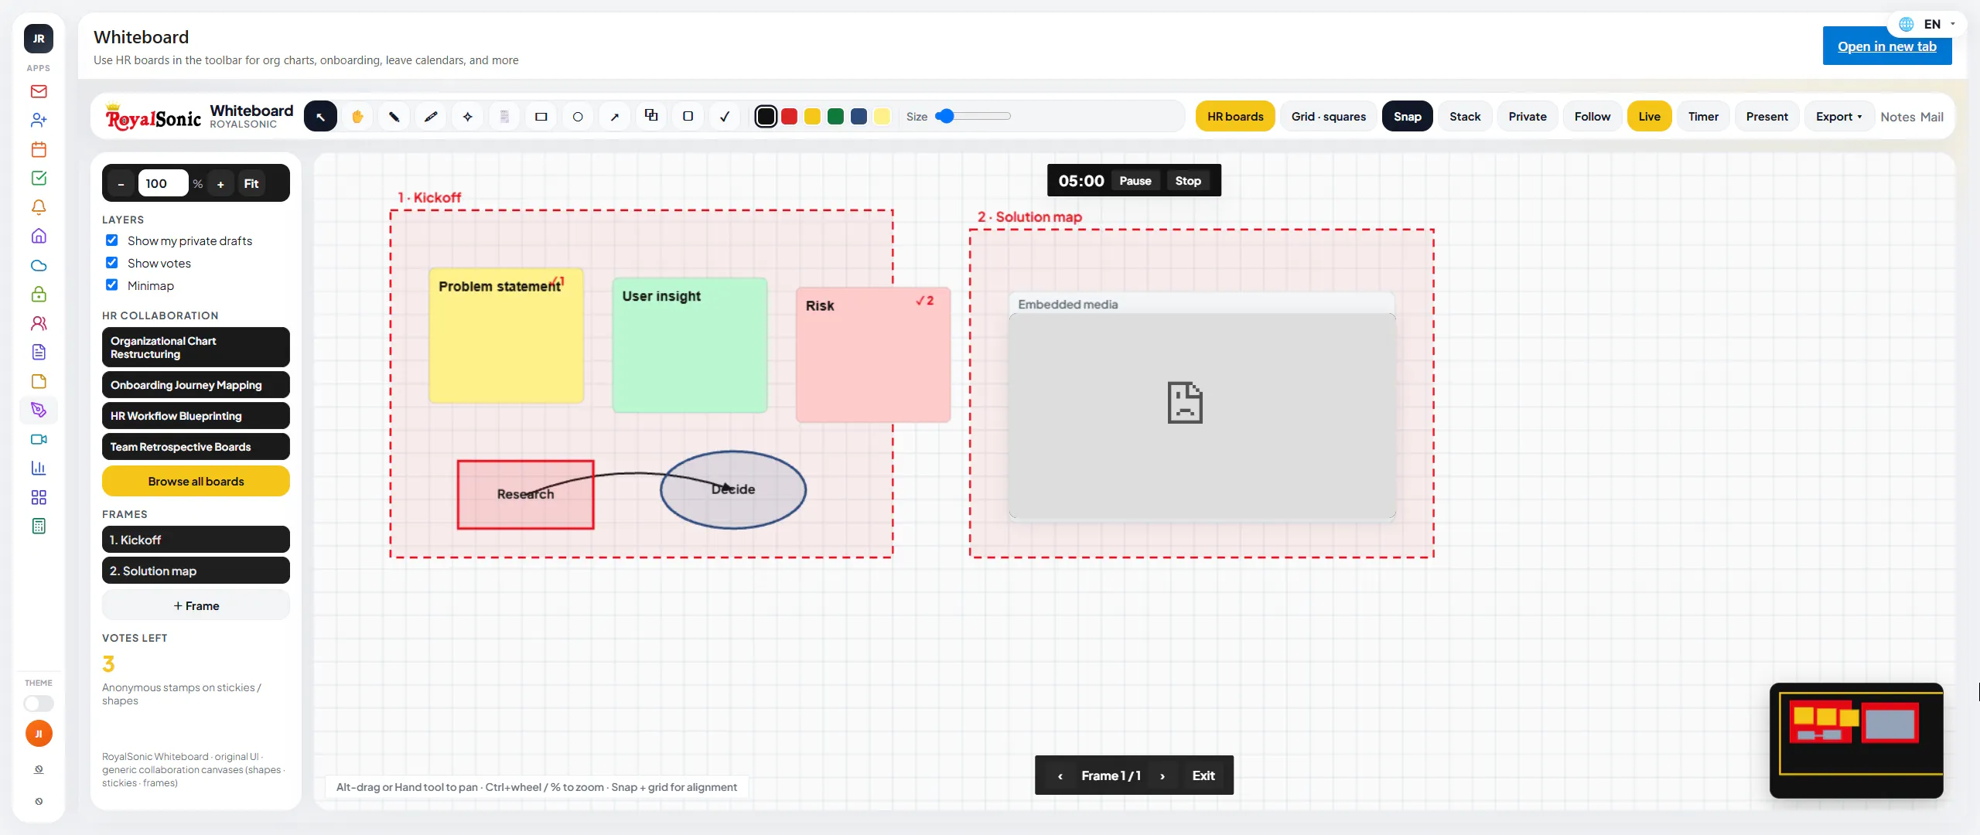
Task: Open the Calendar app icon in sidebar
Action: pos(39,149)
